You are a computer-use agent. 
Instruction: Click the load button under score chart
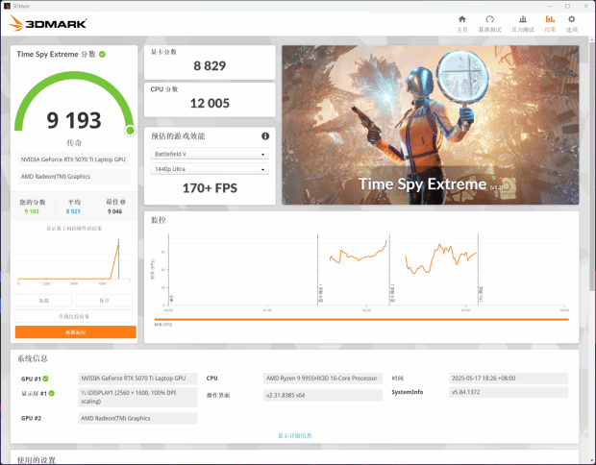[x=43, y=300]
